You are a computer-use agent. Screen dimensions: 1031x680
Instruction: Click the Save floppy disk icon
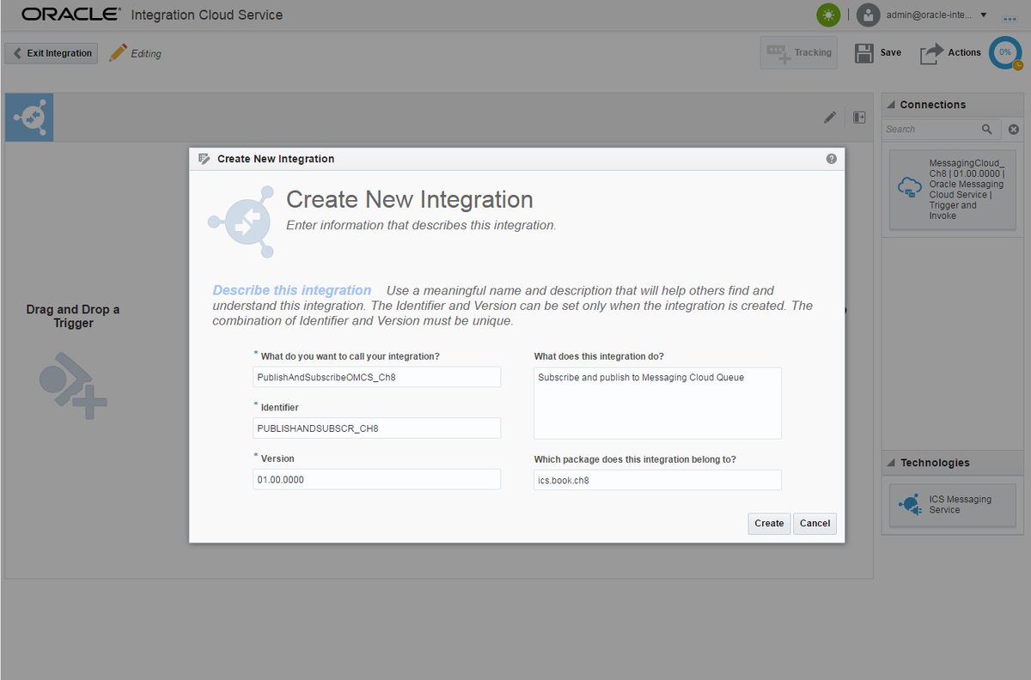coord(864,53)
